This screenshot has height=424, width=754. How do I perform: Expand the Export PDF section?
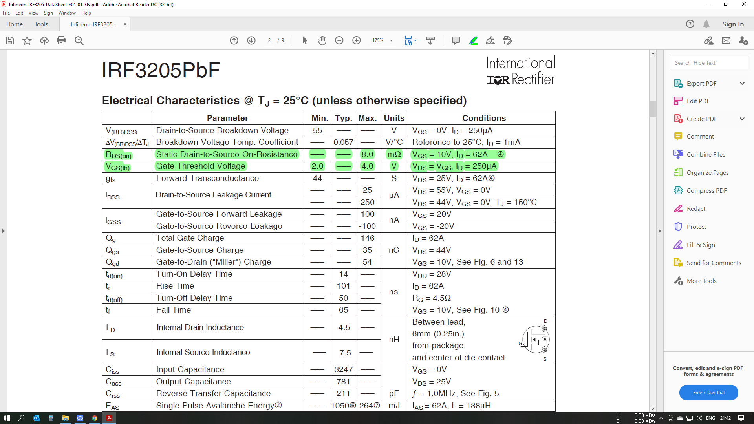point(742,83)
